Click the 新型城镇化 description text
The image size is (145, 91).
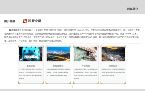[58, 73]
